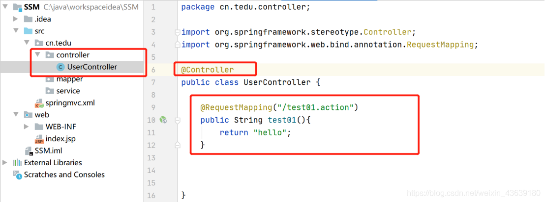Expand the WEB-INF folder
This screenshot has height=202, width=545.
tap(27, 127)
